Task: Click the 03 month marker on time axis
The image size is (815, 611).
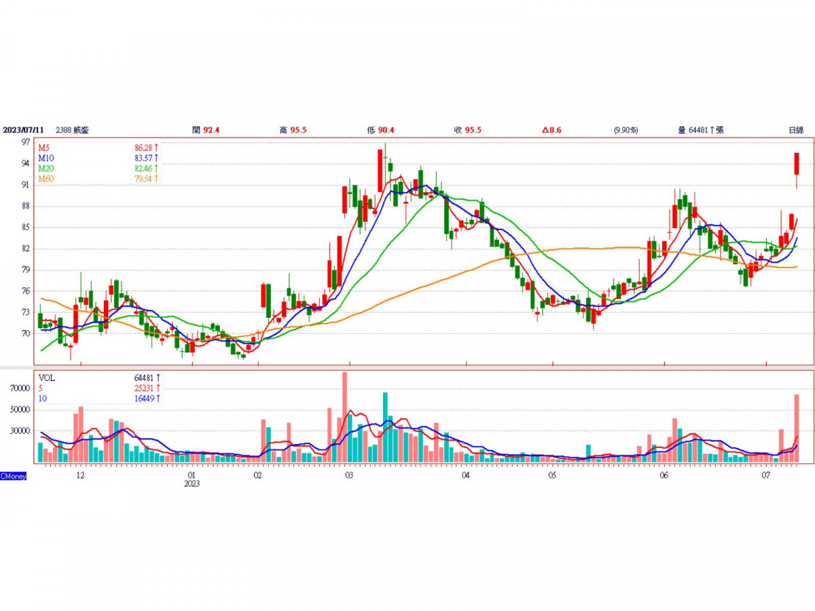Action: pyautogui.click(x=348, y=476)
